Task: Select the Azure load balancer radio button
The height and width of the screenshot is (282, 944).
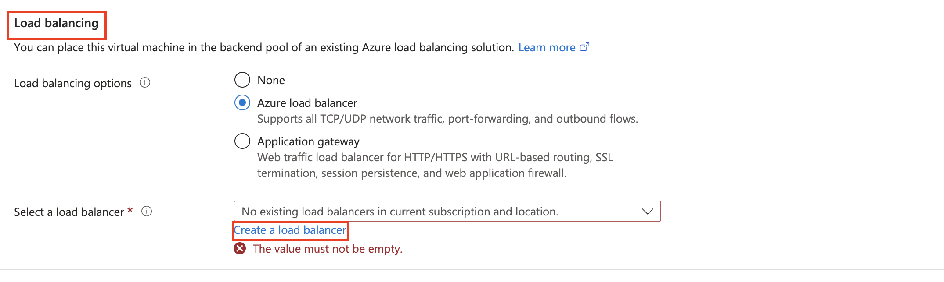Action: coord(242,103)
